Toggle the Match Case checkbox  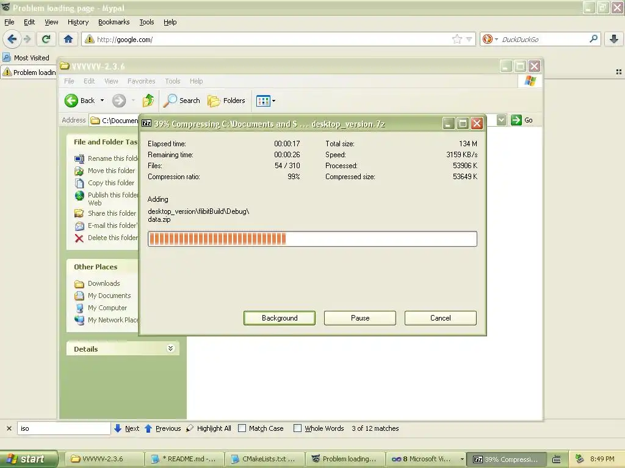(x=242, y=428)
